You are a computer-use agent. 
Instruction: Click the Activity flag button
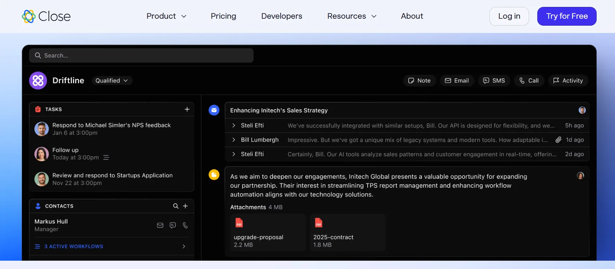[x=568, y=80]
